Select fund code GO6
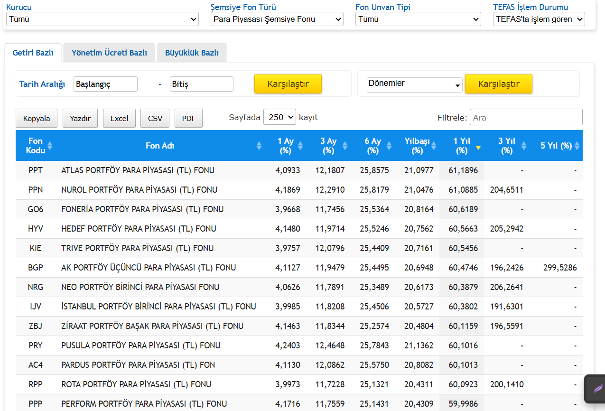This screenshot has width=605, height=411. click(x=36, y=209)
